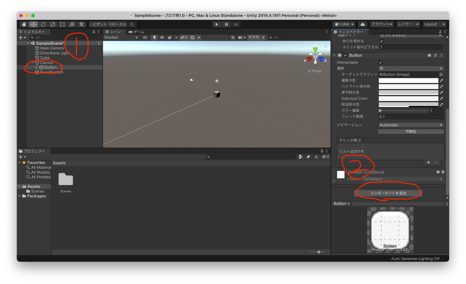The image size is (466, 284).
Task: Toggle hidden objects visibility in scene toolbar
Action: [184, 38]
